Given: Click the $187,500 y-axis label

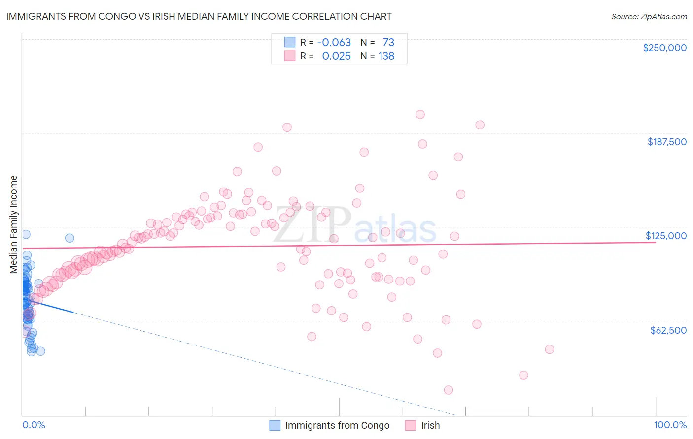Looking at the screenshot, I should pos(667,142).
